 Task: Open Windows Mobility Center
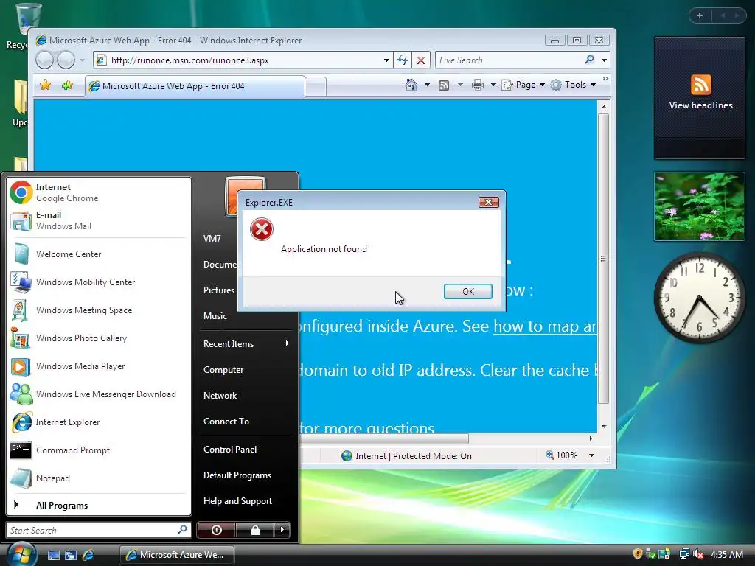(99, 282)
